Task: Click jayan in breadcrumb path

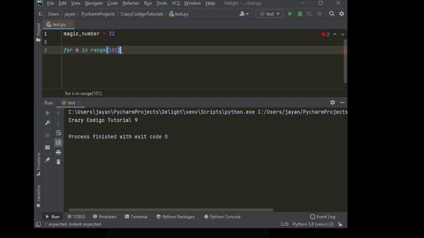Action: tap(70, 14)
